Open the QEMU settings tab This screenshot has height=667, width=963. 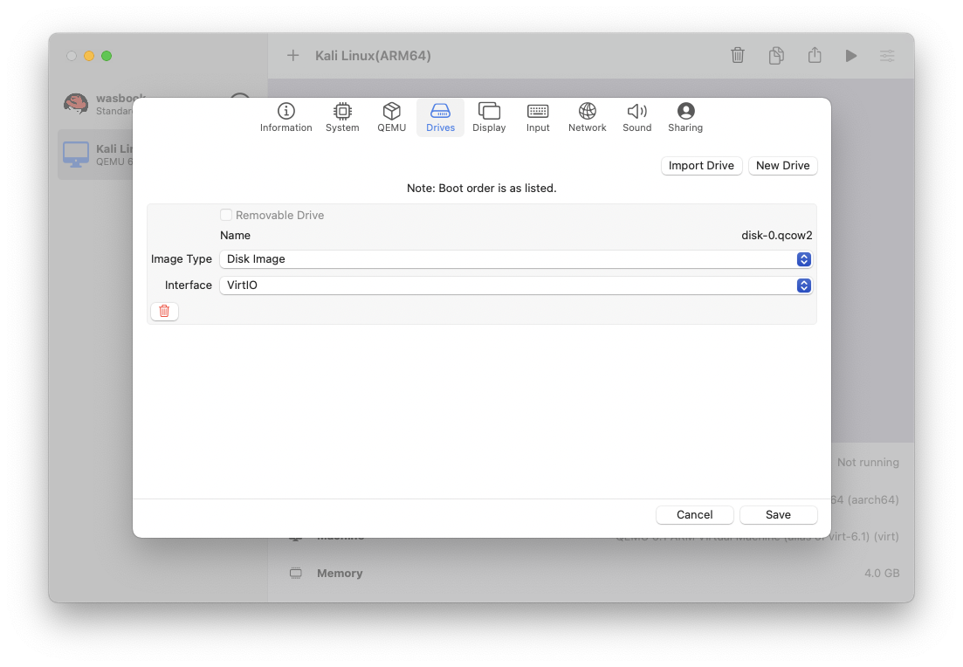[391, 117]
